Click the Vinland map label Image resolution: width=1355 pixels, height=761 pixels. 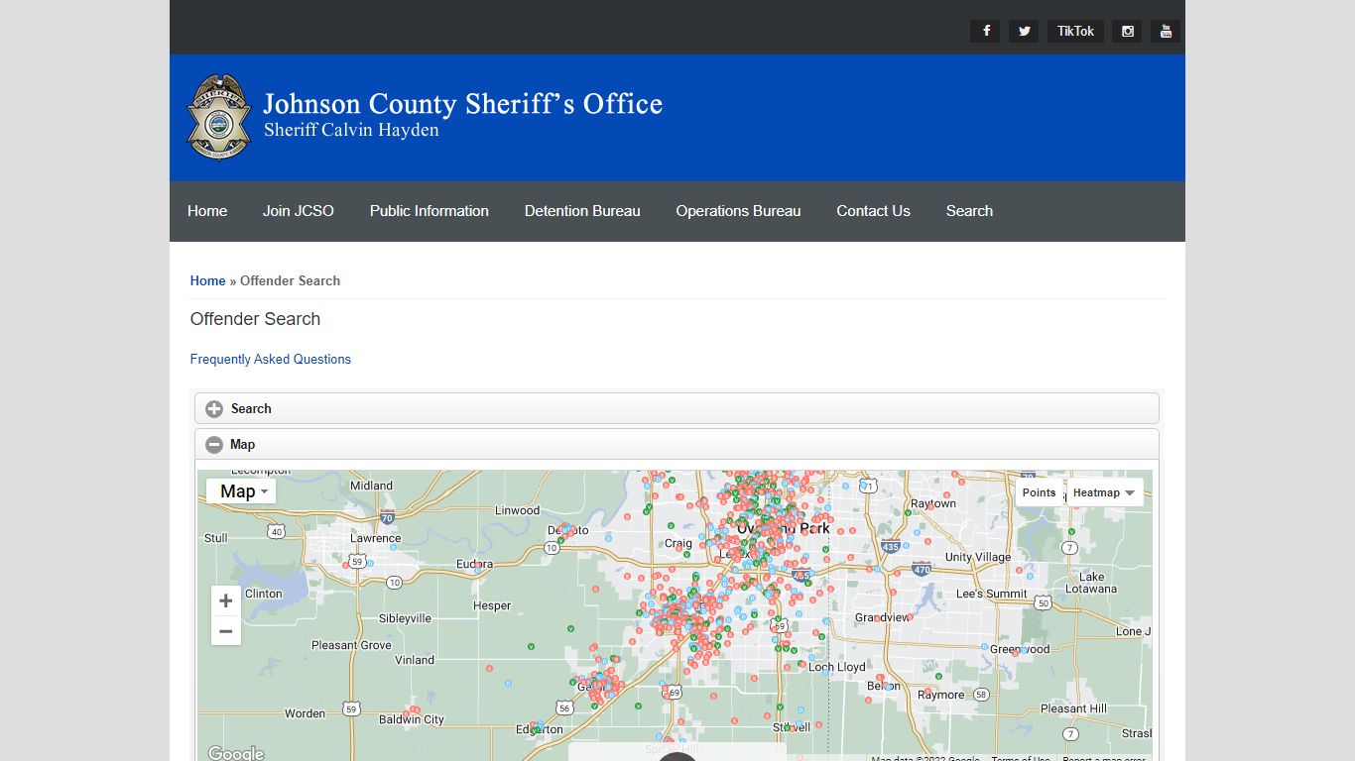[415, 659]
